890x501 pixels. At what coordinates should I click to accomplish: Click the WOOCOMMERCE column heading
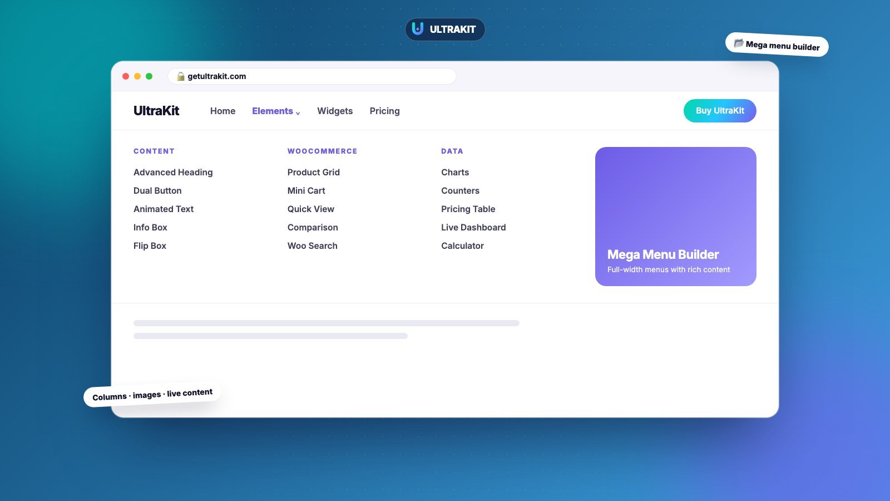(x=323, y=151)
